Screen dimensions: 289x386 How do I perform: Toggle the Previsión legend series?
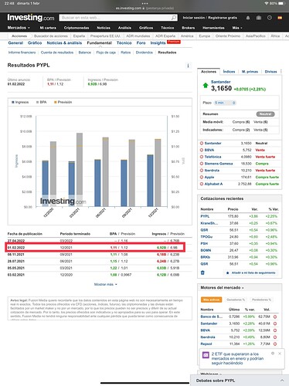[x=63, y=102]
